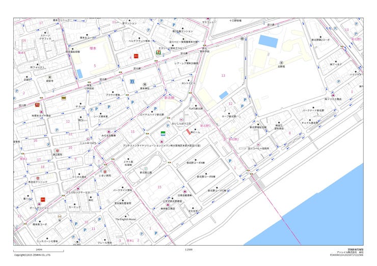The height and width of the screenshot is (266, 377).
Task: Select the school symbol above 北野高
Action: tap(281, 63)
